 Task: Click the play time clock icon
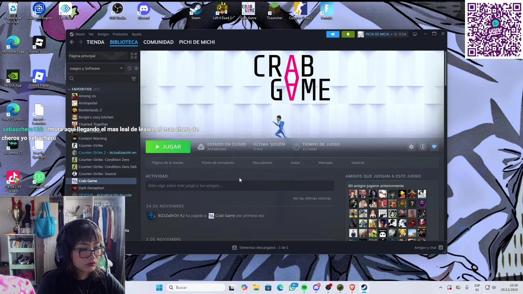point(296,147)
